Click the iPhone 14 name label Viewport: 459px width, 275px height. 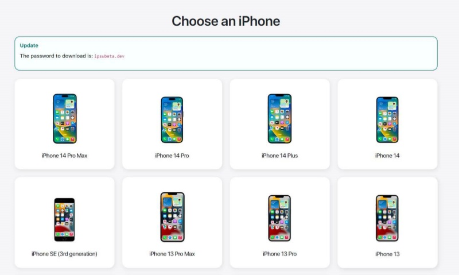coord(387,156)
